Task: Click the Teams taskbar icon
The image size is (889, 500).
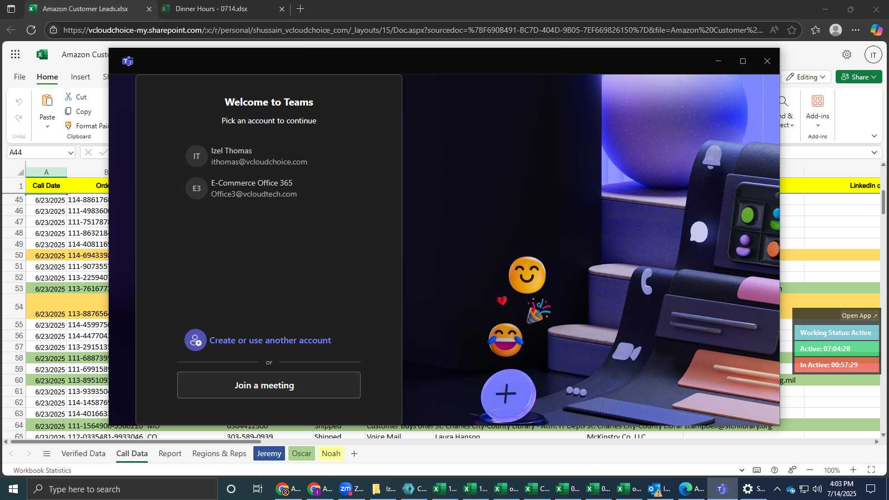Action: (x=722, y=489)
